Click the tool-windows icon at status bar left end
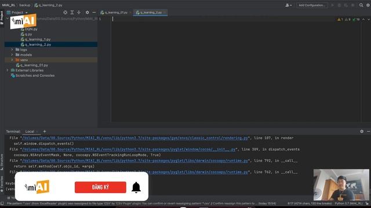The width and height of the screenshot is (371, 208). click(2, 203)
